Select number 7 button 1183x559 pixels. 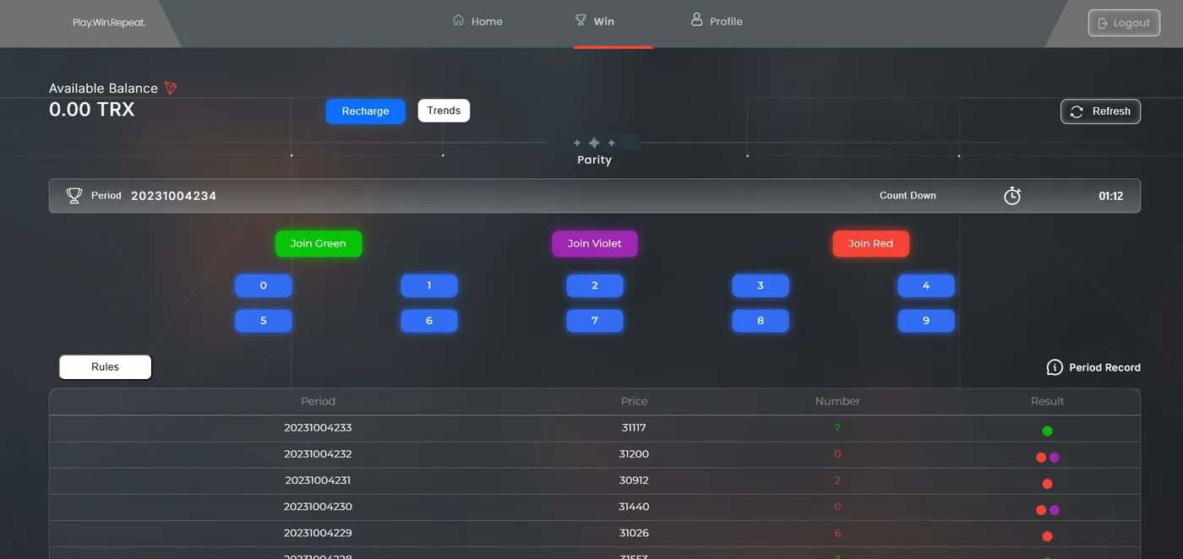[x=595, y=321]
